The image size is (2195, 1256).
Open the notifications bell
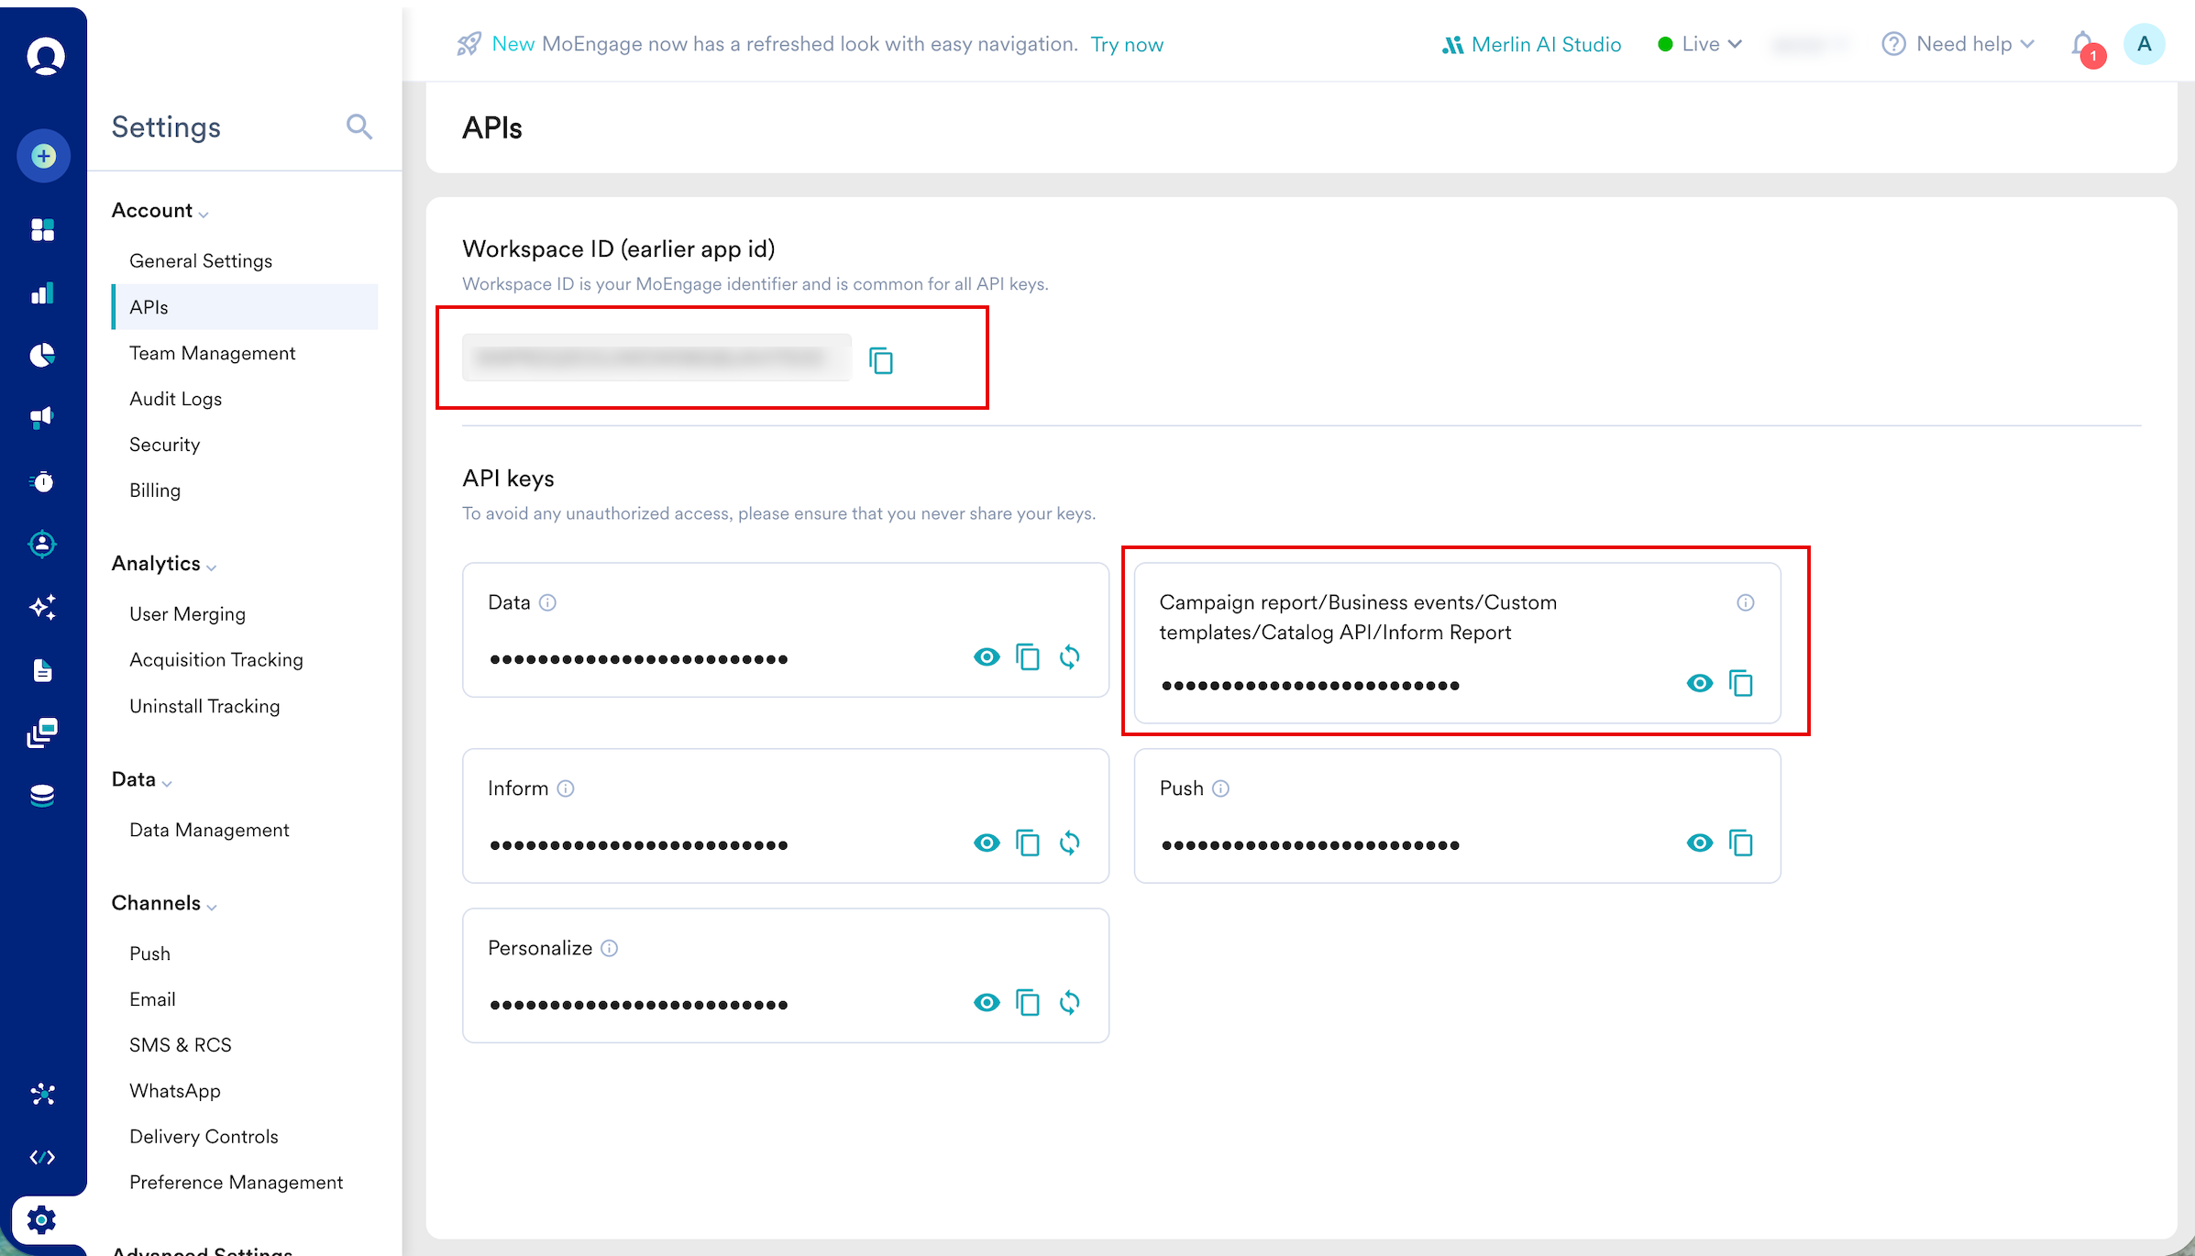pyautogui.click(x=2086, y=47)
